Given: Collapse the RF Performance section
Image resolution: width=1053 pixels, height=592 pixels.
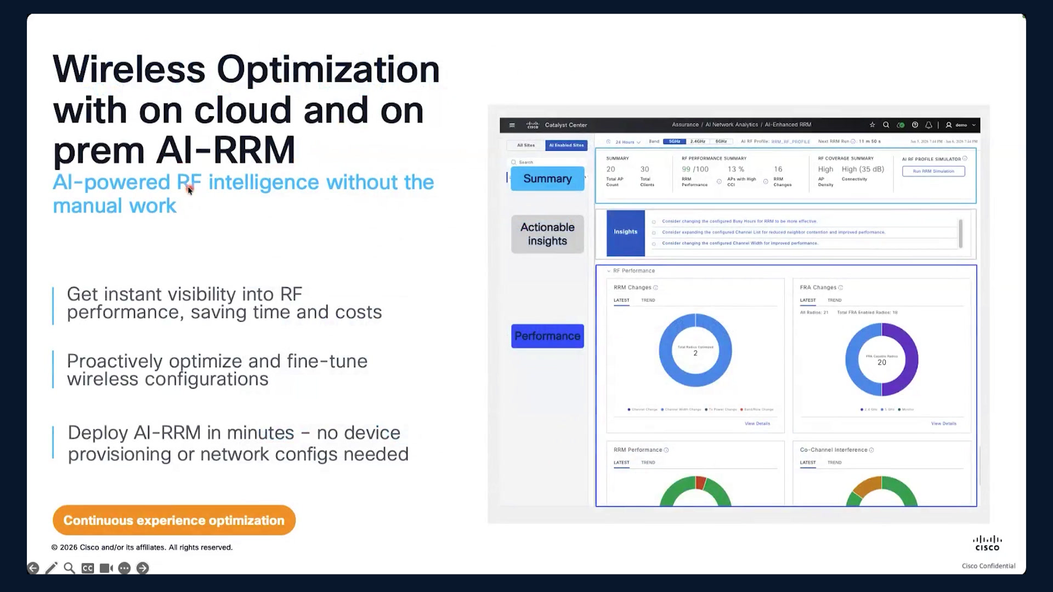Looking at the screenshot, I should (x=609, y=271).
